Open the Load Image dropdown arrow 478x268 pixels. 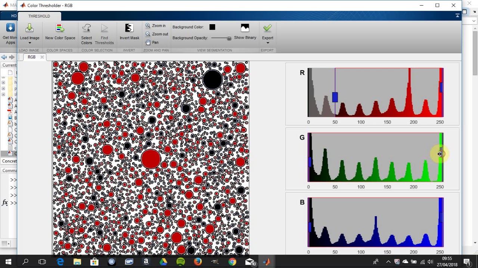(30, 43)
